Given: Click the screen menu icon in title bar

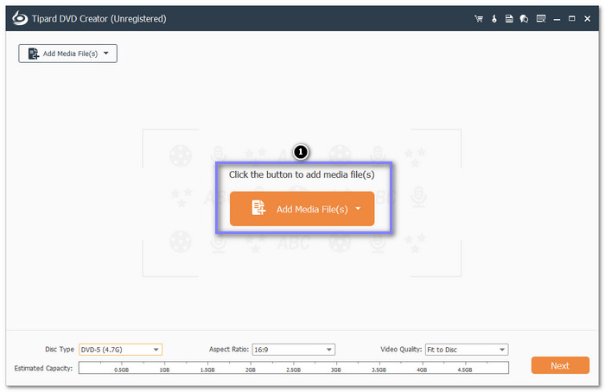Looking at the screenshot, I should [x=541, y=18].
